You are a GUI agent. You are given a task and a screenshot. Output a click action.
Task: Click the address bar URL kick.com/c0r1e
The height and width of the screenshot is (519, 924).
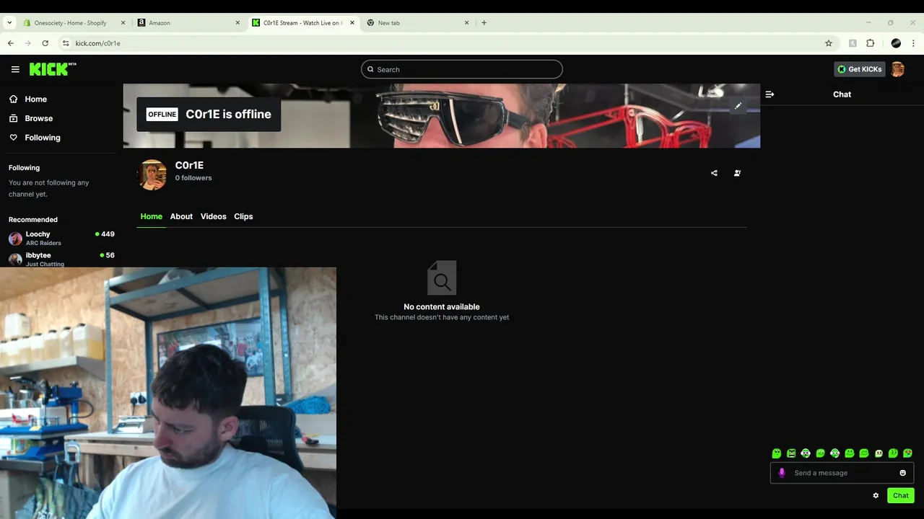[97, 43]
